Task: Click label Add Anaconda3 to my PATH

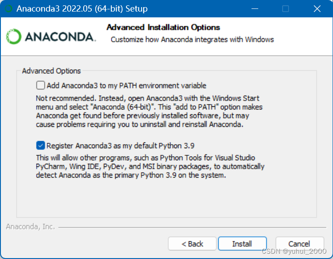Action: [126, 85]
